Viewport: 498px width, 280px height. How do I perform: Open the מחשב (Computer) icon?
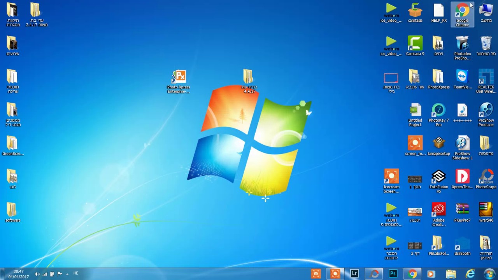486,13
